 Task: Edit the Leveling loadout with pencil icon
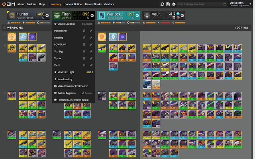pyautogui.click(x=91, y=37)
